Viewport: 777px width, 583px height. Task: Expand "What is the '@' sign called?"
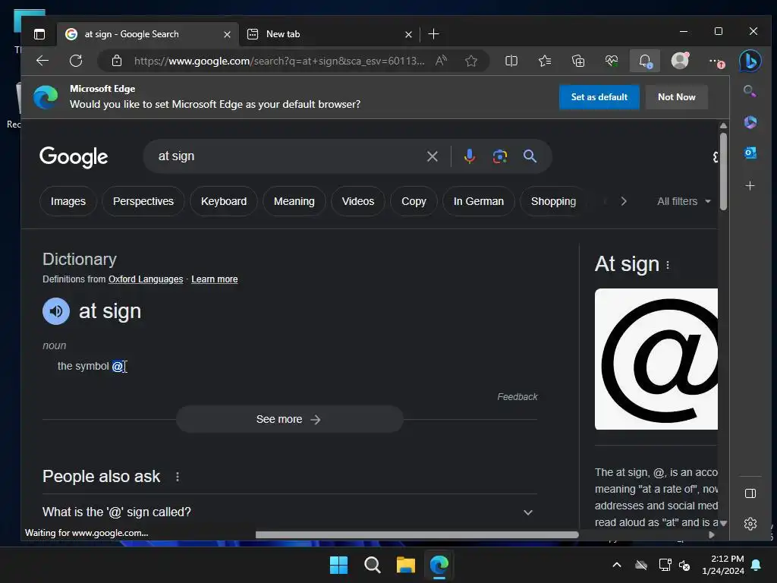point(290,512)
